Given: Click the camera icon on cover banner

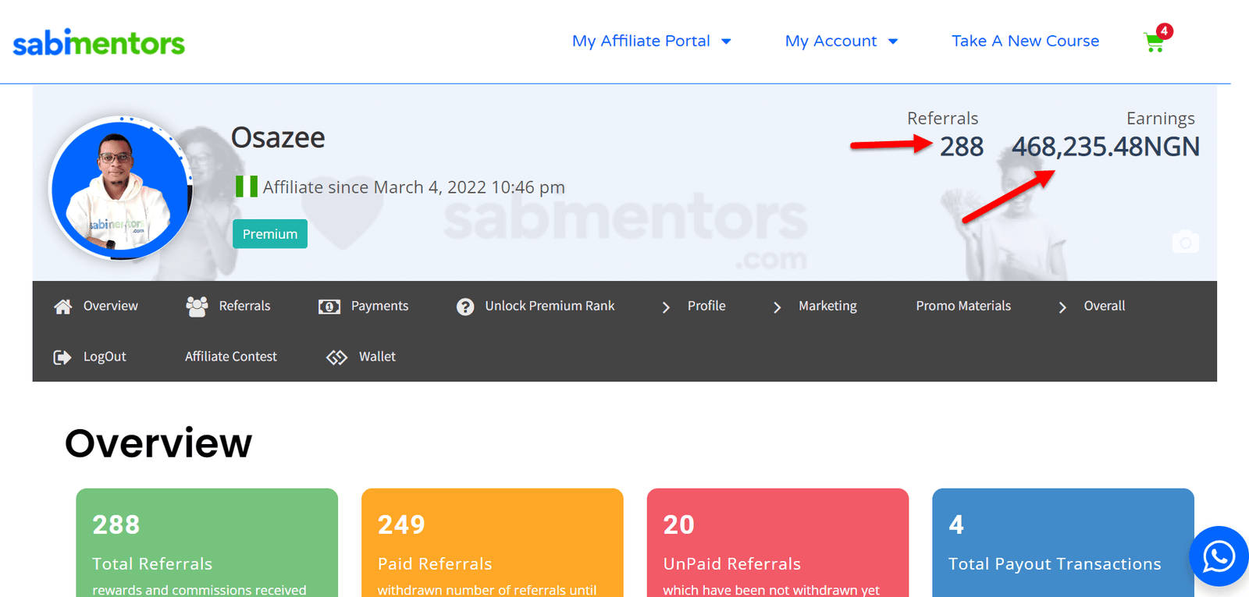Looking at the screenshot, I should (1185, 242).
